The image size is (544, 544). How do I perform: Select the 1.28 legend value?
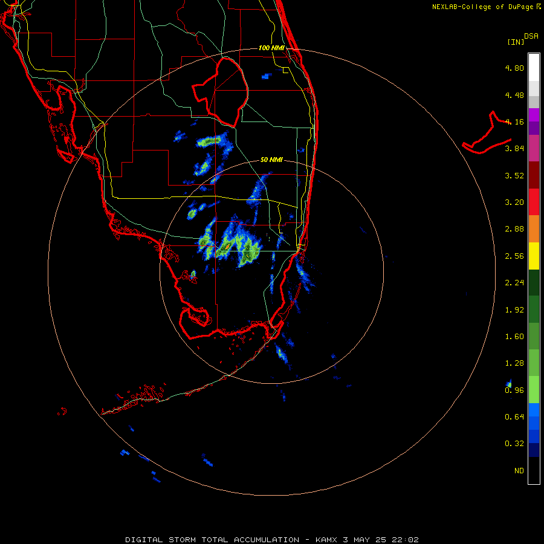click(514, 363)
